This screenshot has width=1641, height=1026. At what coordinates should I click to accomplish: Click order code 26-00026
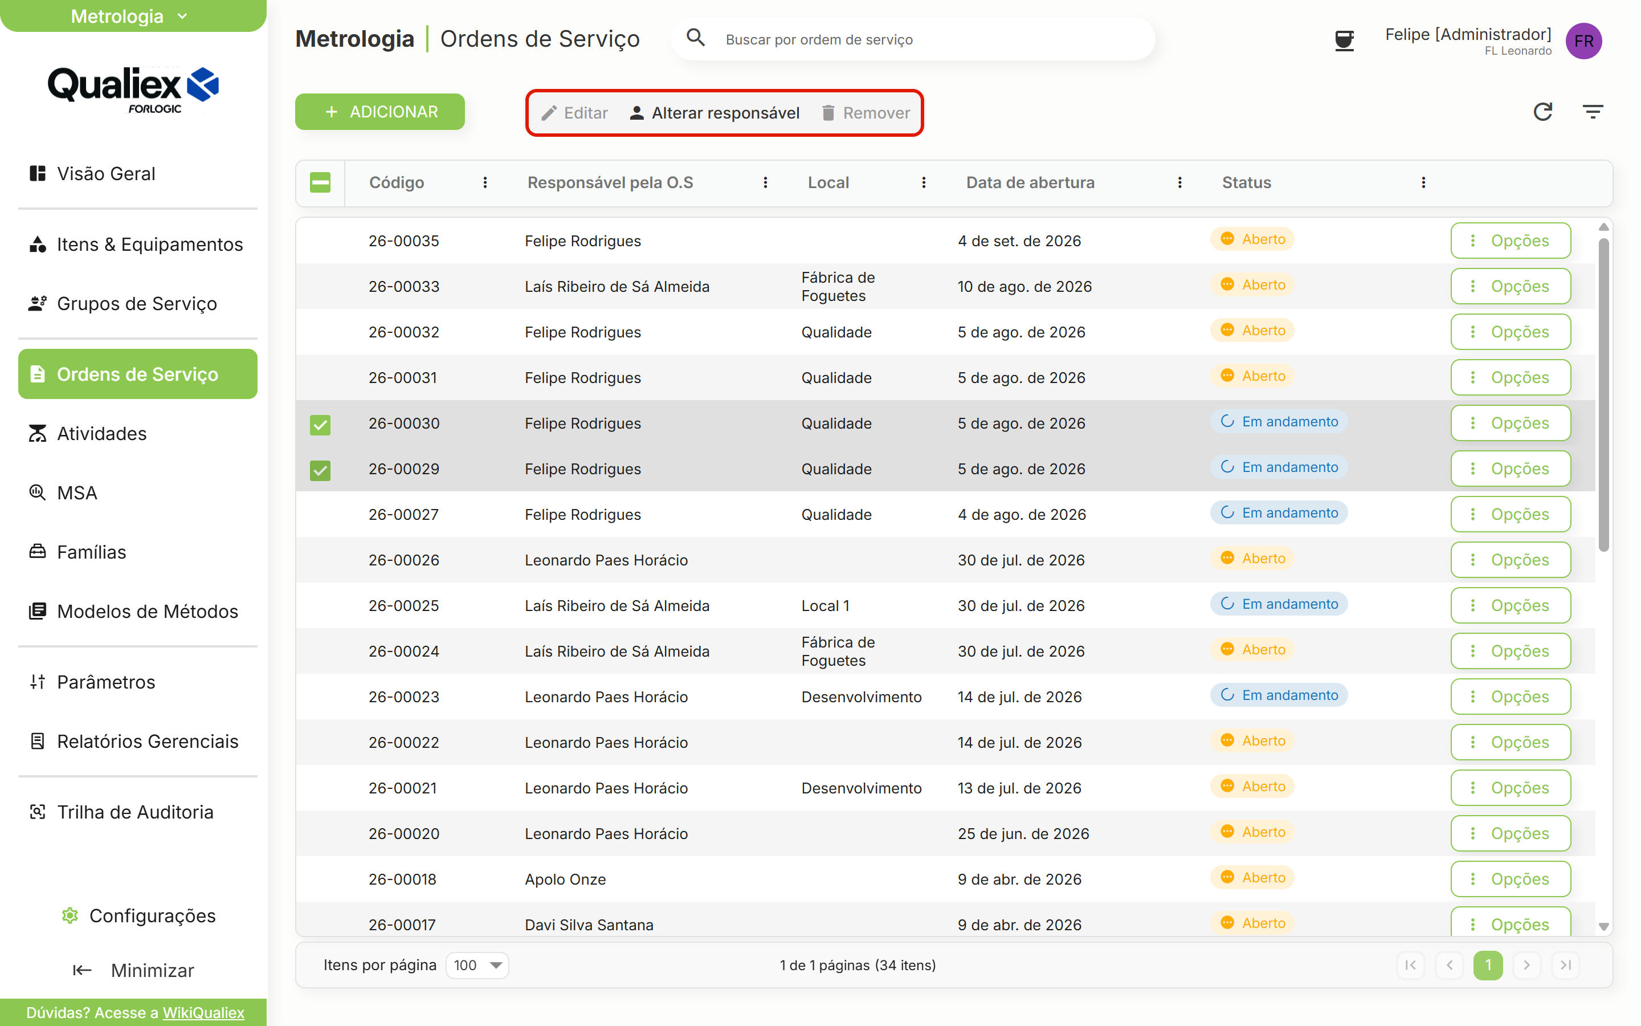pos(404,560)
